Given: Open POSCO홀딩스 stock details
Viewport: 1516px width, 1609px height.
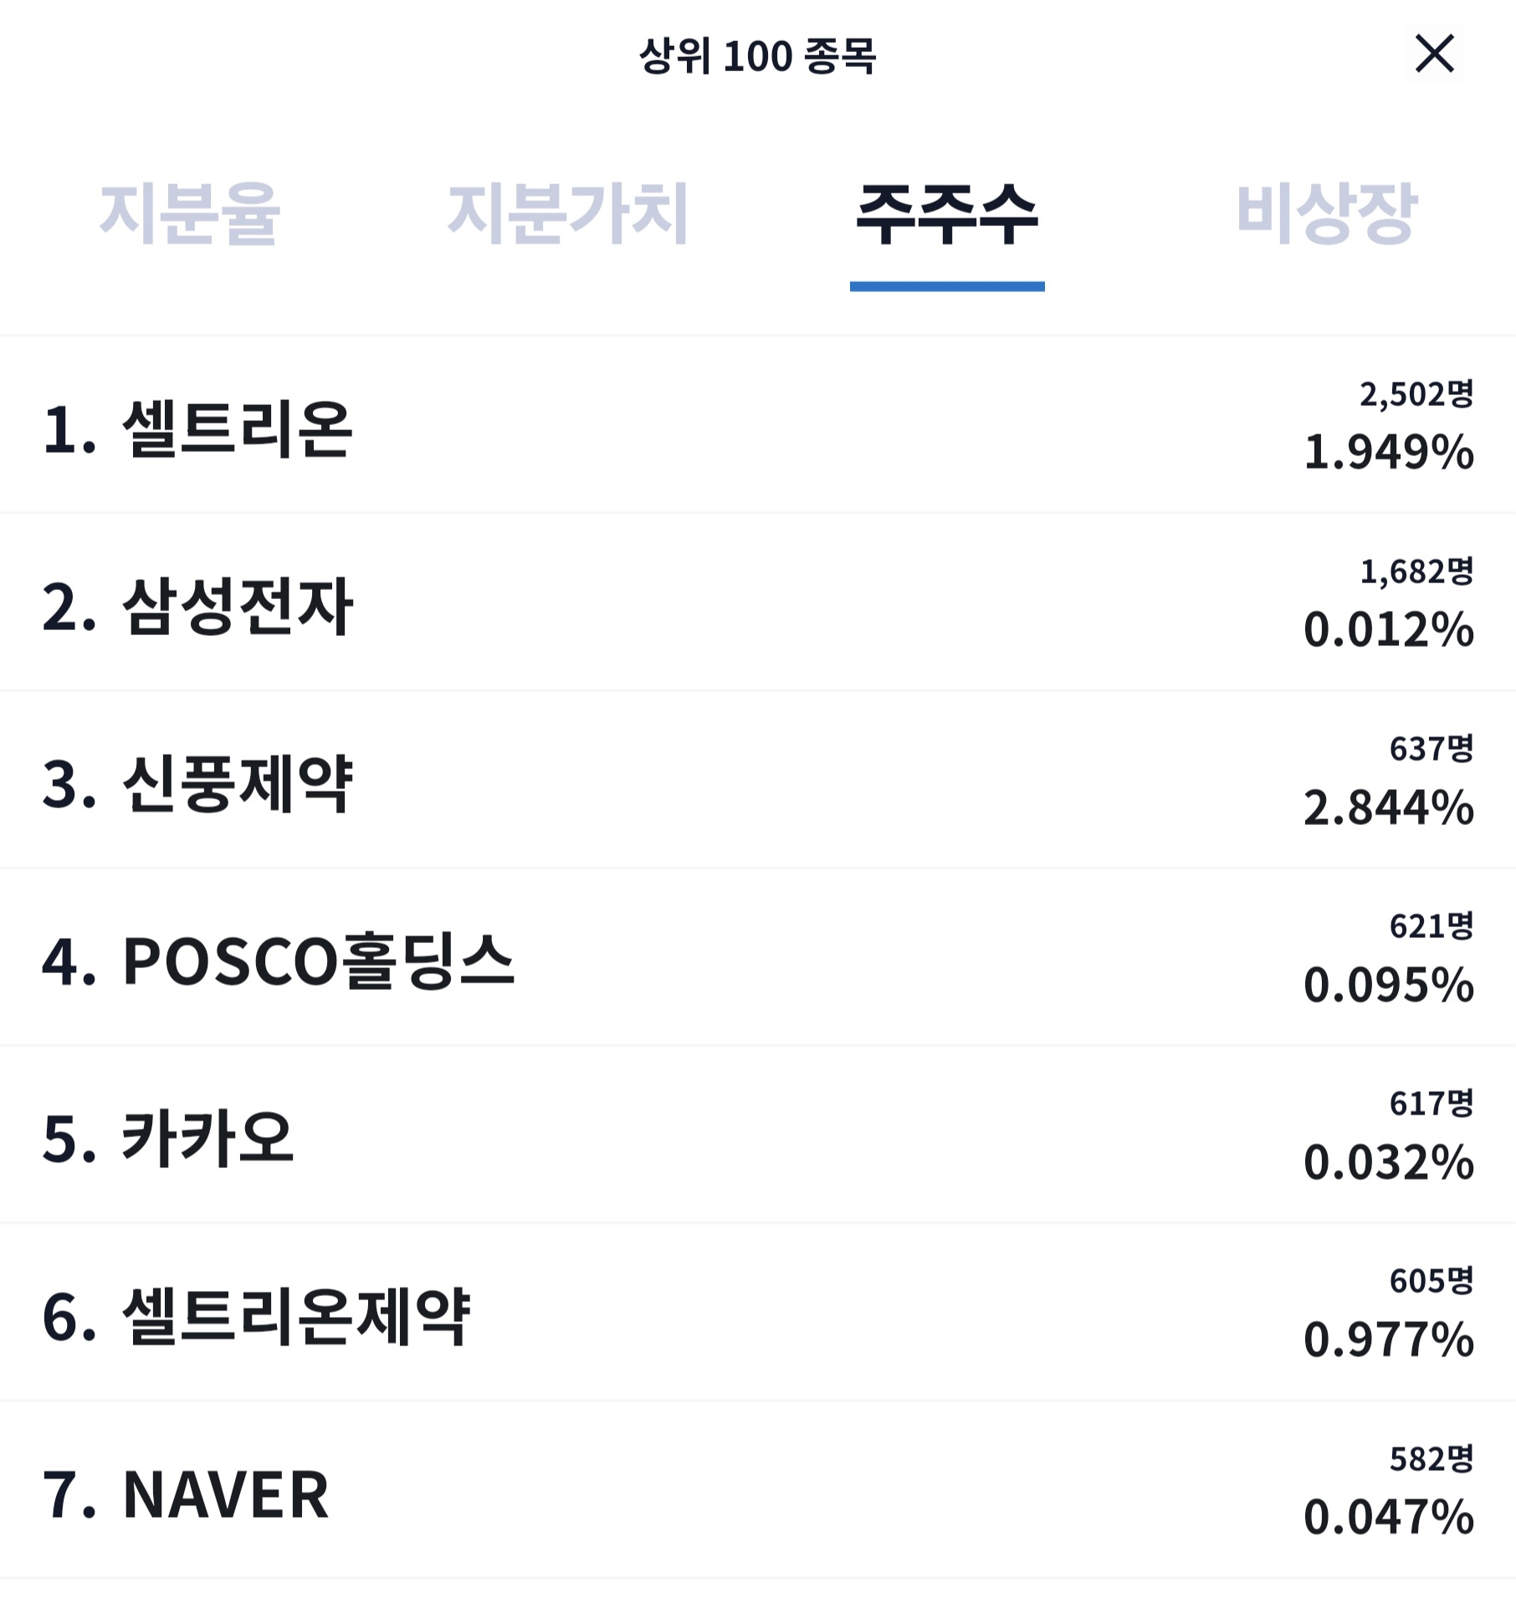Looking at the screenshot, I should coord(758,957).
